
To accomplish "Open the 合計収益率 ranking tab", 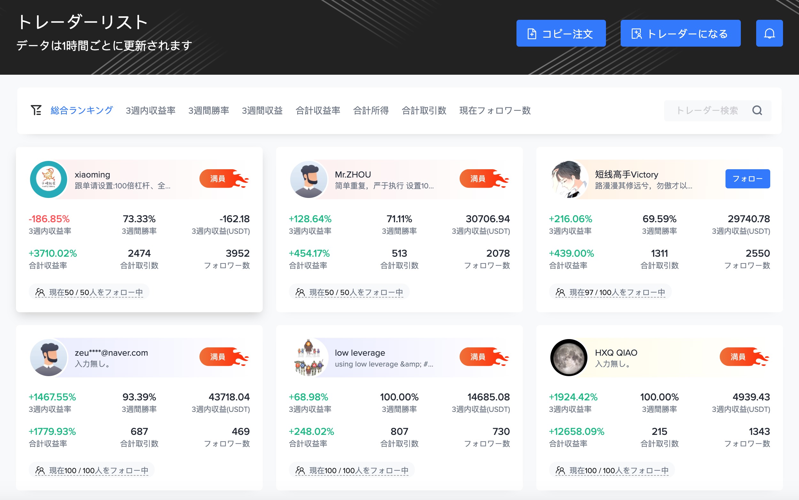I will (318, 110).
